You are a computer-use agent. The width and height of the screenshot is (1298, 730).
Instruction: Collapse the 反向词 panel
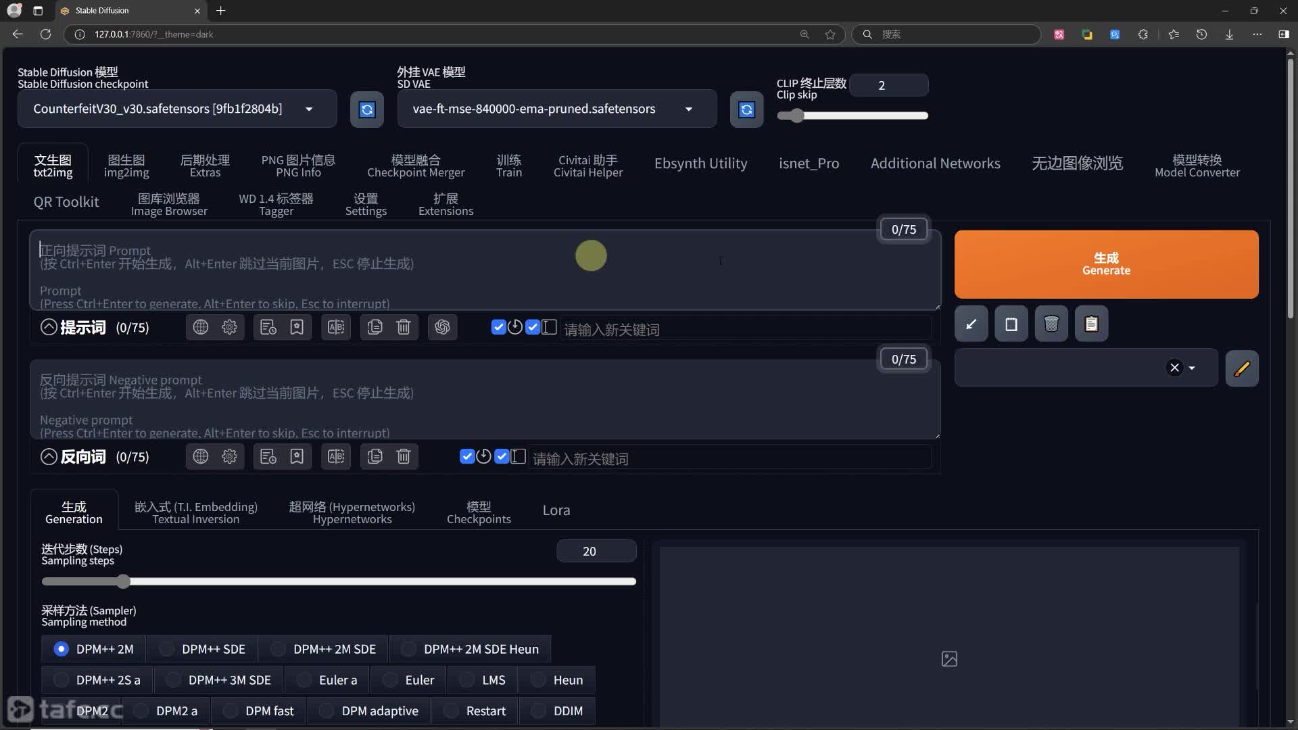(49, 456)
